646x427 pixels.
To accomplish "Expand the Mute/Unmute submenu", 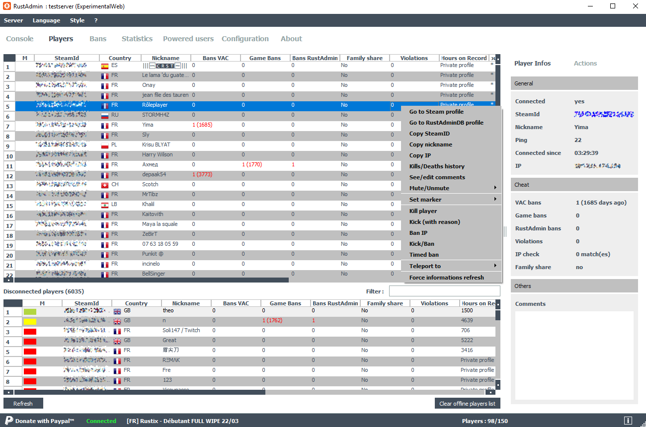I will click(452, 188).
